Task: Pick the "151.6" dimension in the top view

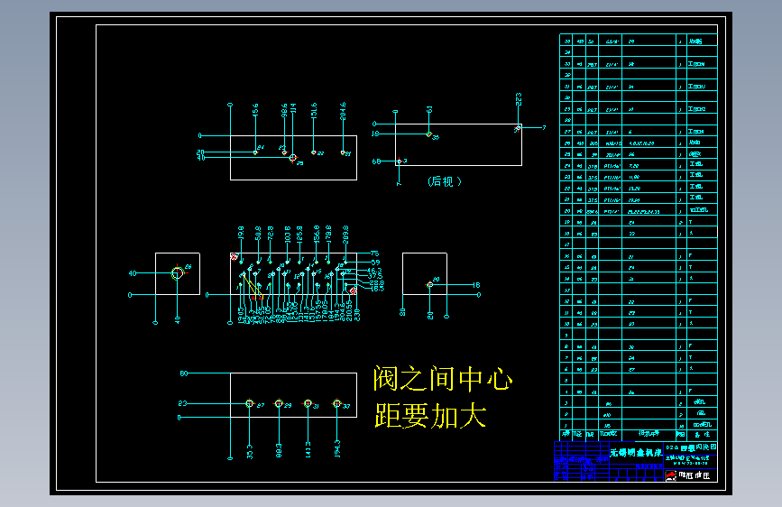Action: [x=314, y=110]
